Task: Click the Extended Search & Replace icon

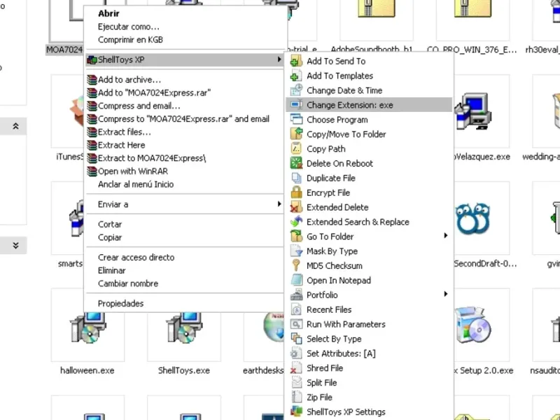Action: click(x=296, y=222)
